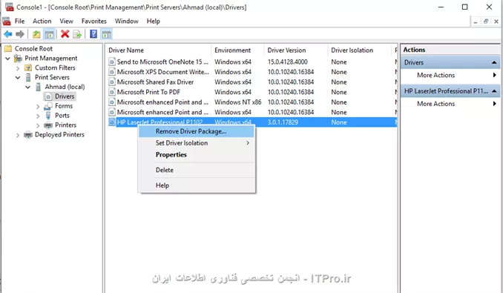The width and height of the screenshot is (503, 293).
Task: Open the File menu
Action: pos(19,22)
